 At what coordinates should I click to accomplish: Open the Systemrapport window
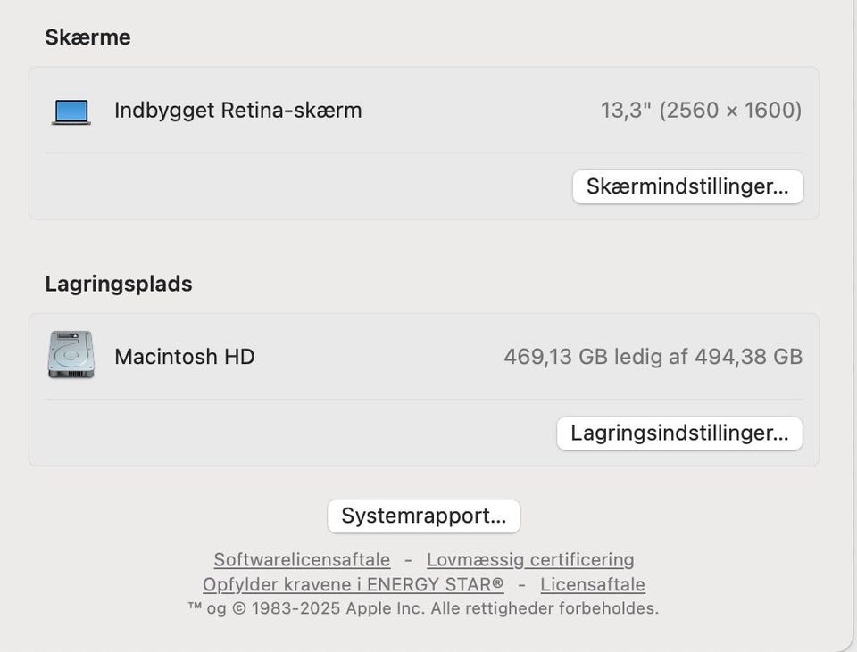423,516
